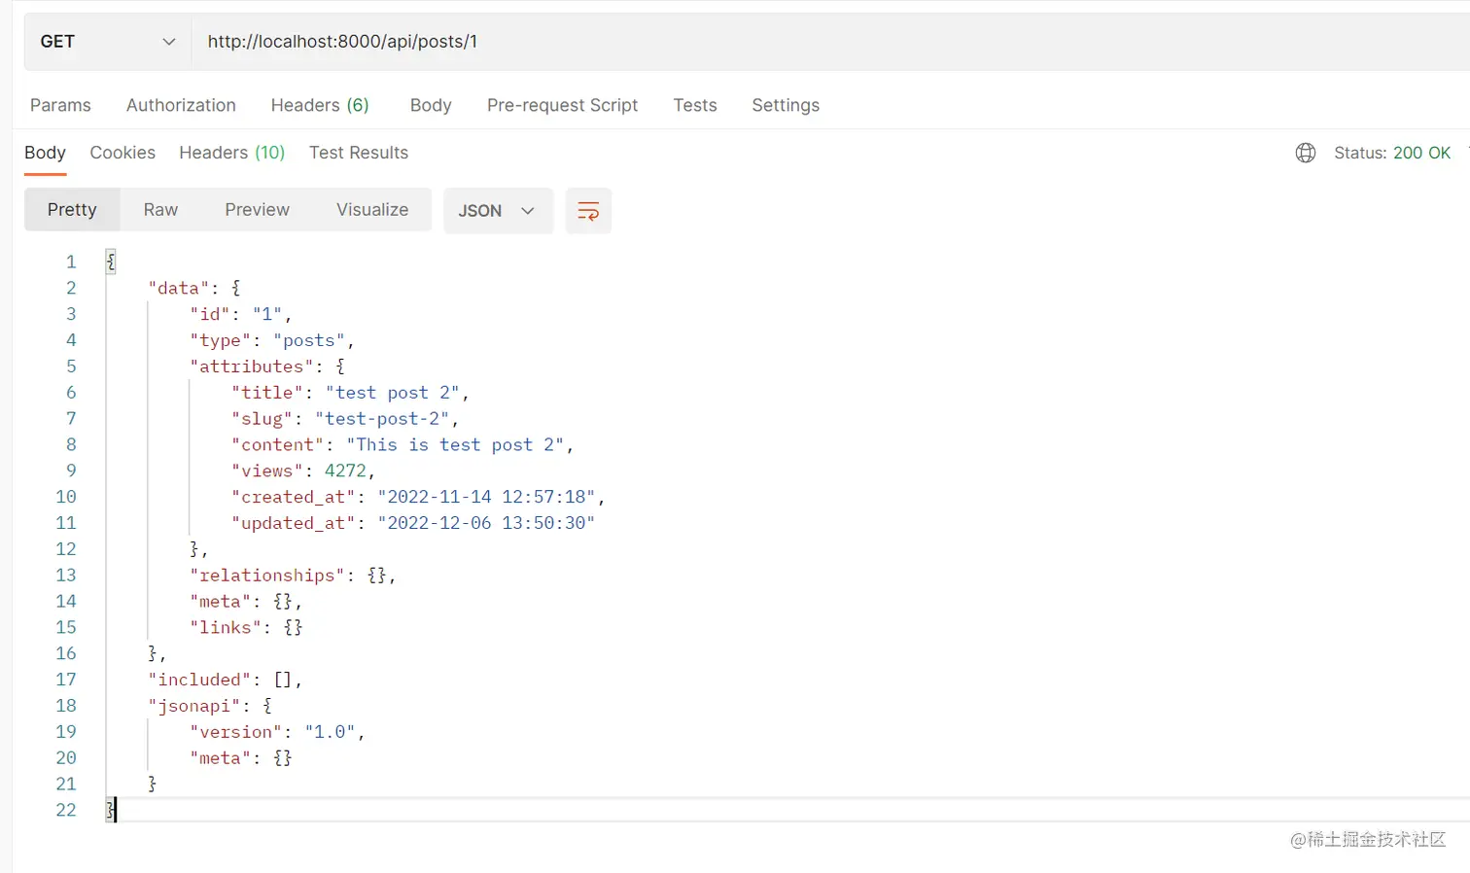Click the request URL field
This screenshot has height=873, width=1470.
click(831, 42)
